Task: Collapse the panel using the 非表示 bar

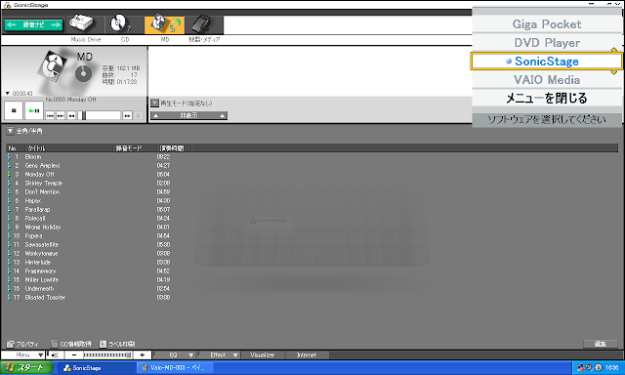Action: point(188,115)
